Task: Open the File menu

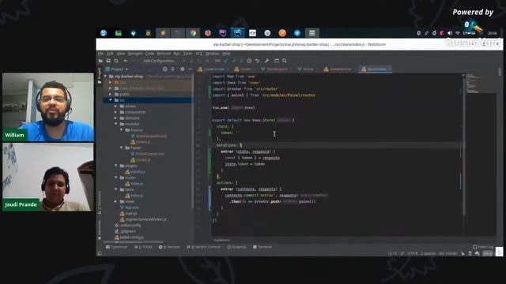Action: 100,54
